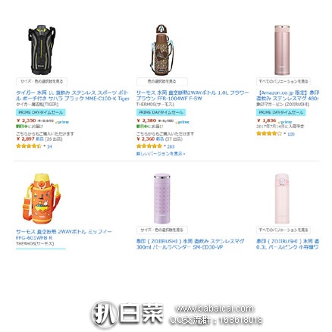This screenshot has width=332, height=332.
Task: Open Thermos FFR-1004WF product title link
Action: click(x=193, y=96)
